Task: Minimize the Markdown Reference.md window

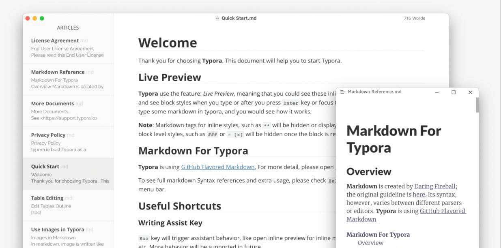Action: click(x=436, y=92)
